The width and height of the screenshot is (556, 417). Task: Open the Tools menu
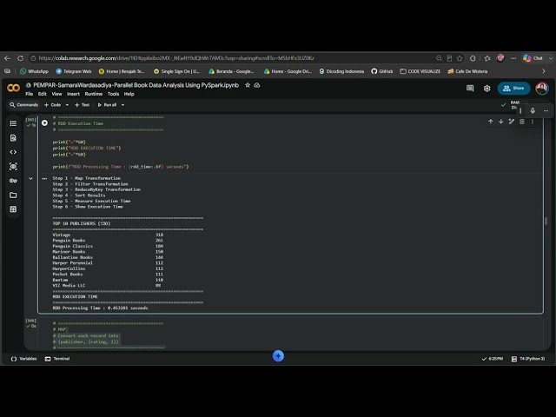(x=113, y=94)
